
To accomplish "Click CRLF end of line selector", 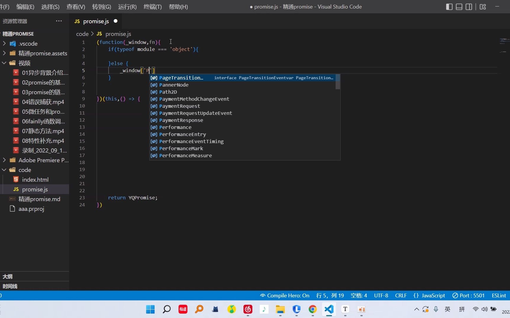I will pos(401,295).
